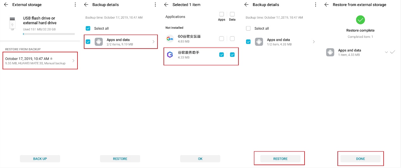Expand the down arrow beside restored Apps and data

pos(386,52)
